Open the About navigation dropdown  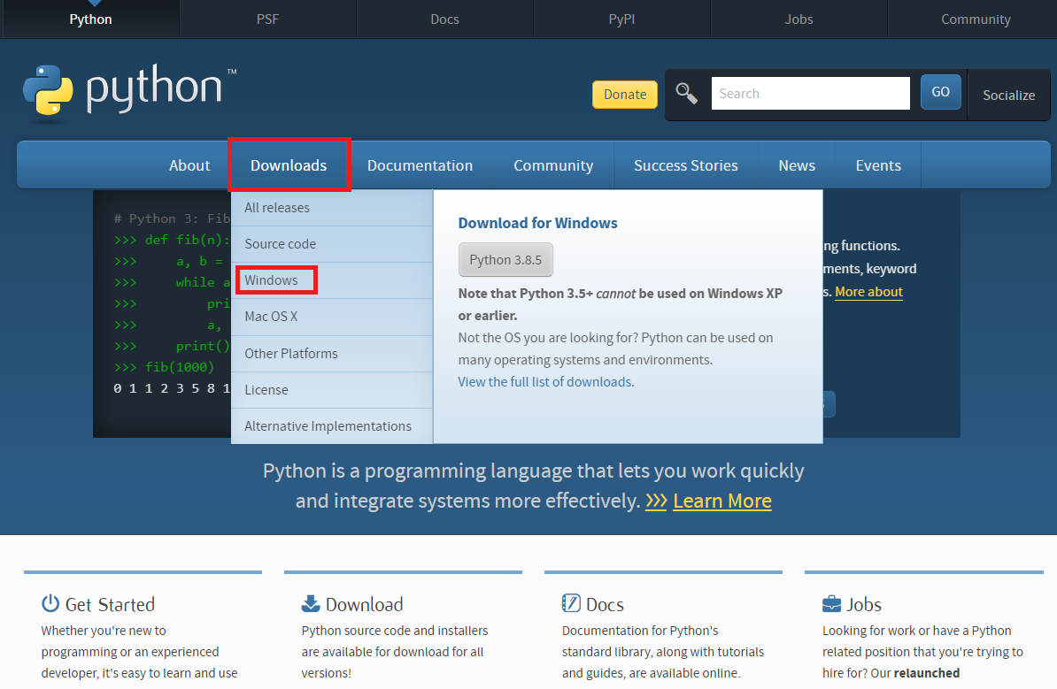tap(189, 165)
